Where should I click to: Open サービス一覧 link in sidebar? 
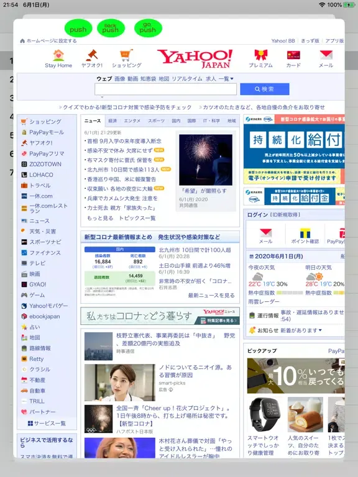(47, 423)
